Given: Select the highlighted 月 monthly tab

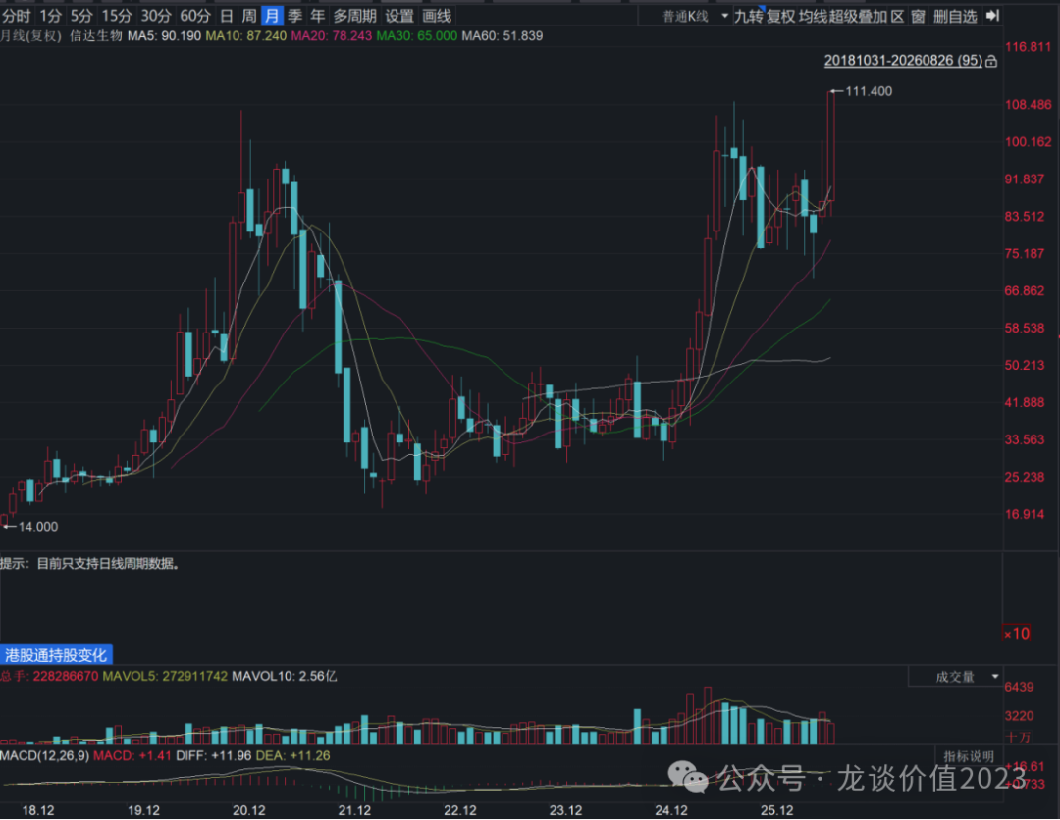Looking at the screenshot, I should point(272,16).
